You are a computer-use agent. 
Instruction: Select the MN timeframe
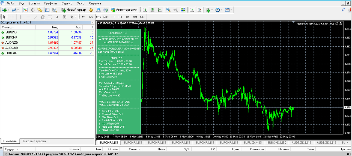(x=142, y=17)
